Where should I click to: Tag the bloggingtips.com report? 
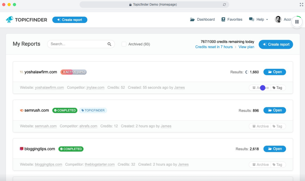[x=278, y=165]
